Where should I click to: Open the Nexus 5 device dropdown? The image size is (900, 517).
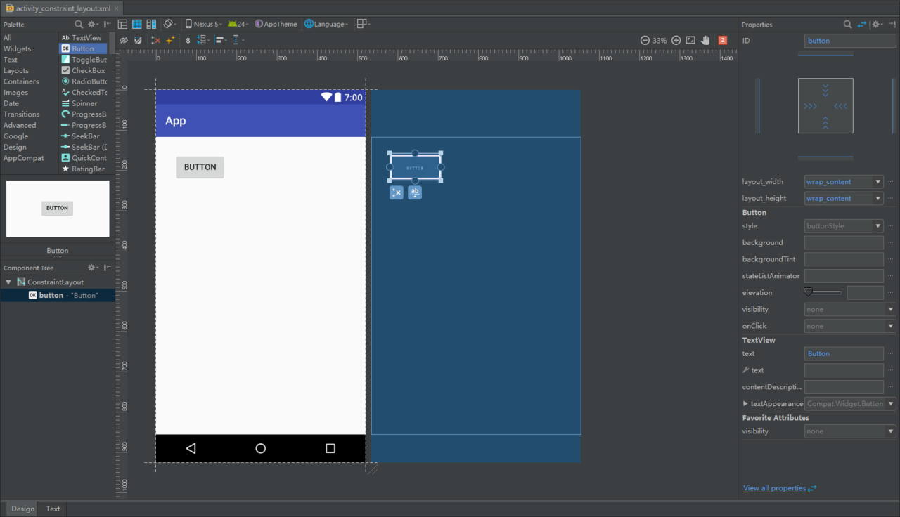[x=204, y=25]
